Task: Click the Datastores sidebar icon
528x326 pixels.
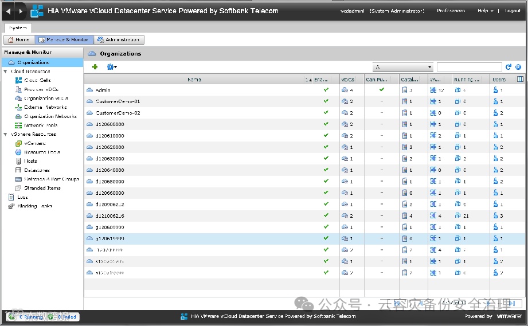Action: 18,170
